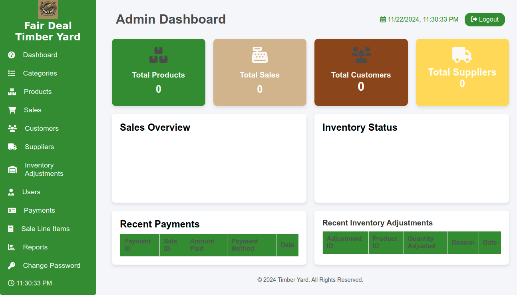Click the Dashboard gauge icon in sidebar
The width and height of the screenshot is (517, 295).
pos(12,55)
